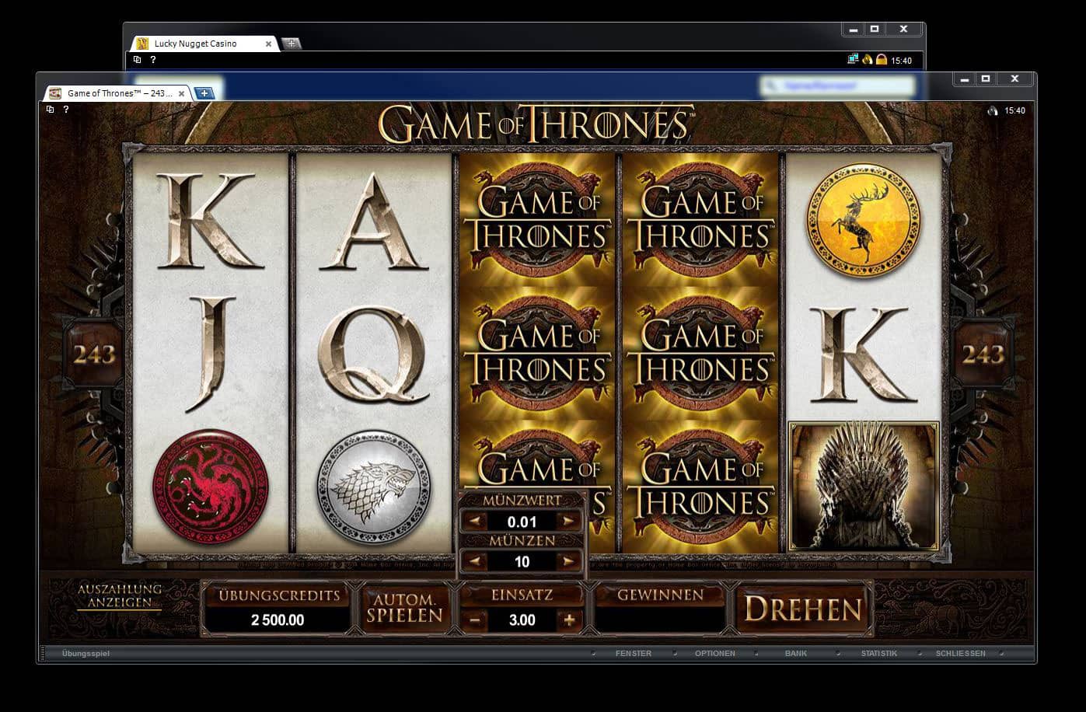Screen dimensions: 1086x712
Task: Toggle sound speaker in Lucky Nugget window
Action: (867, 59)
